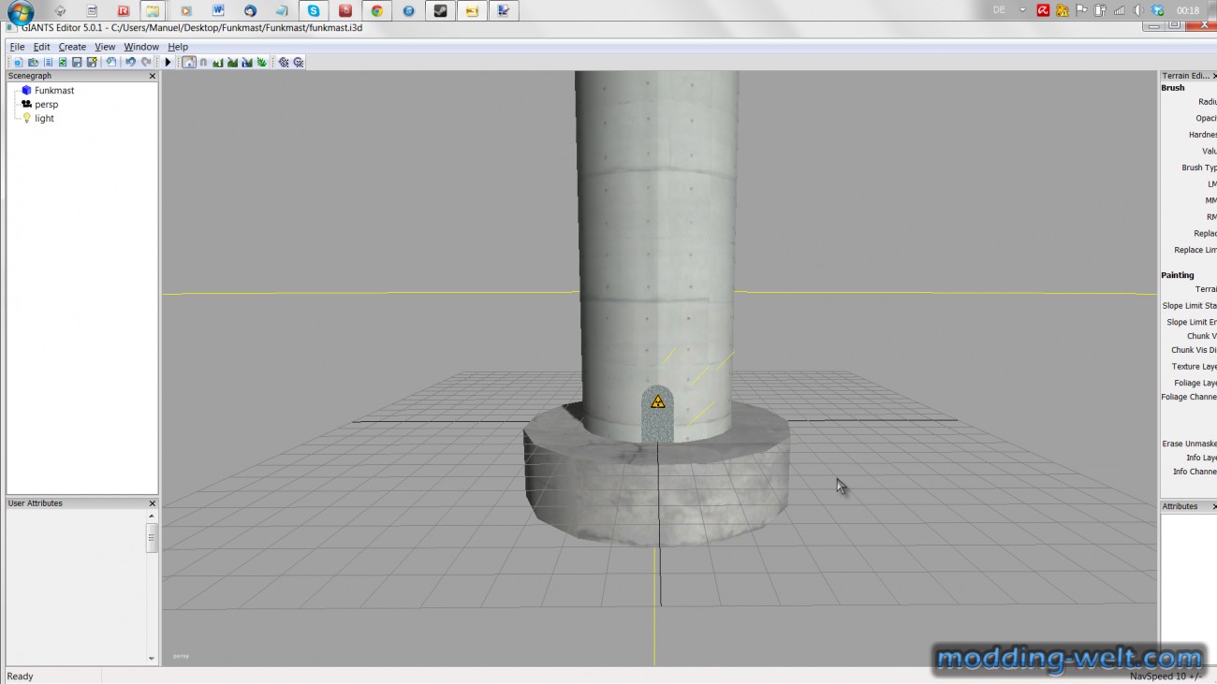Image resolution: width=1217 pixels, height=684 pixels.
Task: Click the blue cube icon beside Funkmast
Action: point(26,91)
